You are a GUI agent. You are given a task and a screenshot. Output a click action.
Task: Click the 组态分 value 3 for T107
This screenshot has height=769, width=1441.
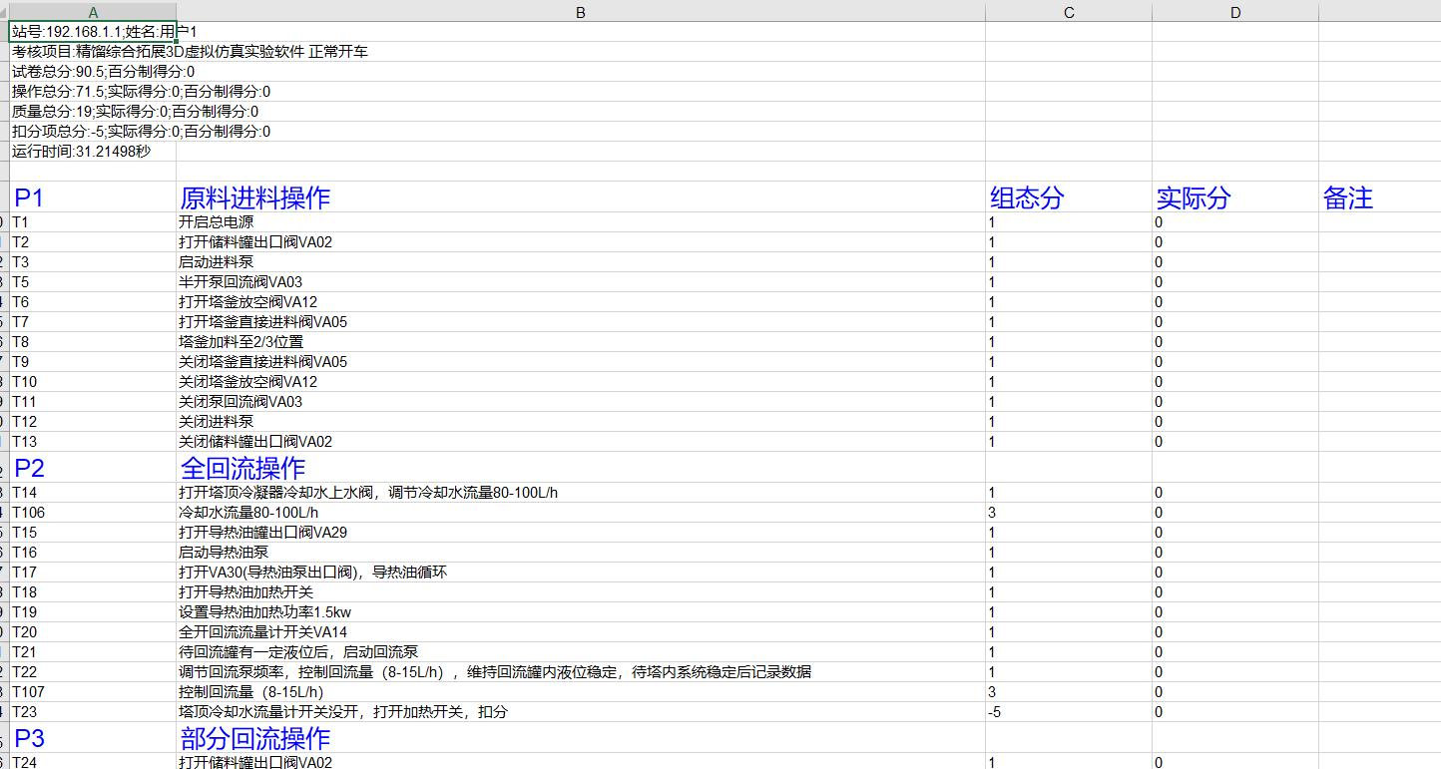[1068, 692]
